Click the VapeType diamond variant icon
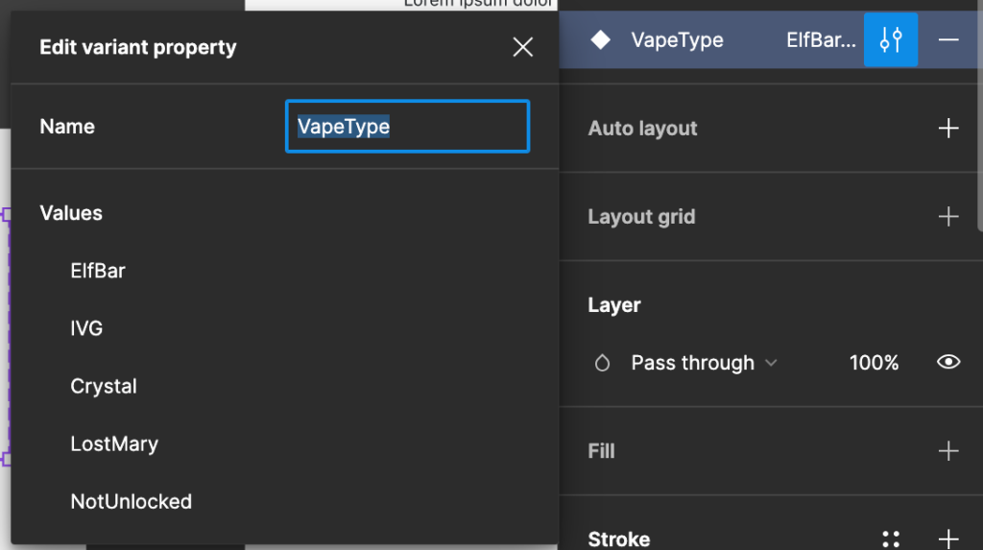 600,40
